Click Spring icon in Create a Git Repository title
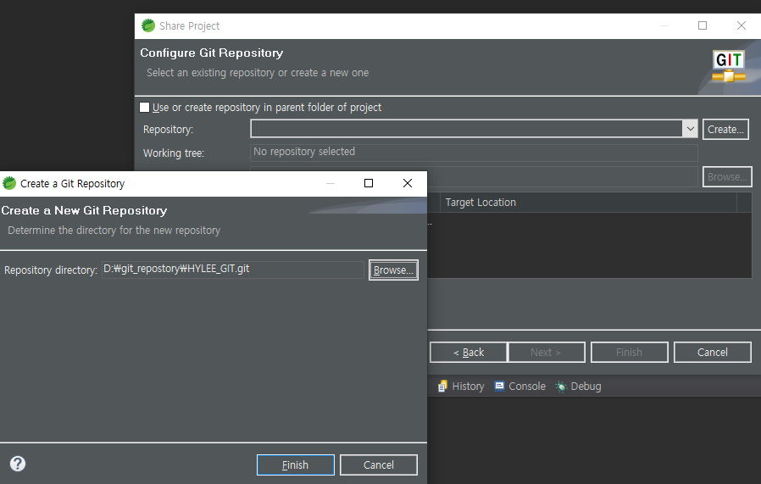This screenshot has width=761, height=484. (10, 183)
